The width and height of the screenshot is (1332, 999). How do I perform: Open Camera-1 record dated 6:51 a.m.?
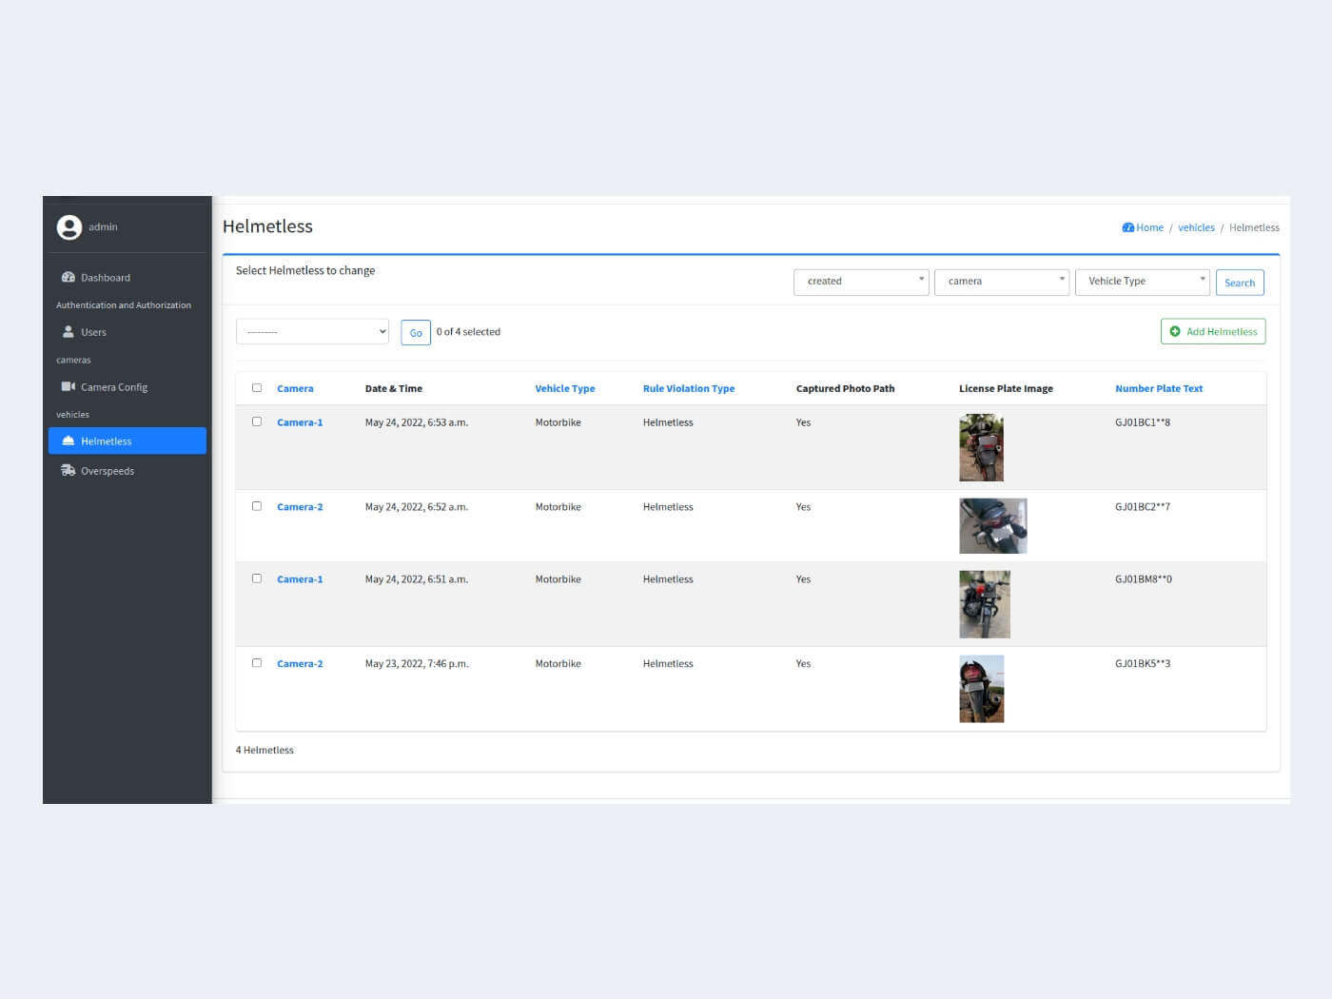coord(300,579)
